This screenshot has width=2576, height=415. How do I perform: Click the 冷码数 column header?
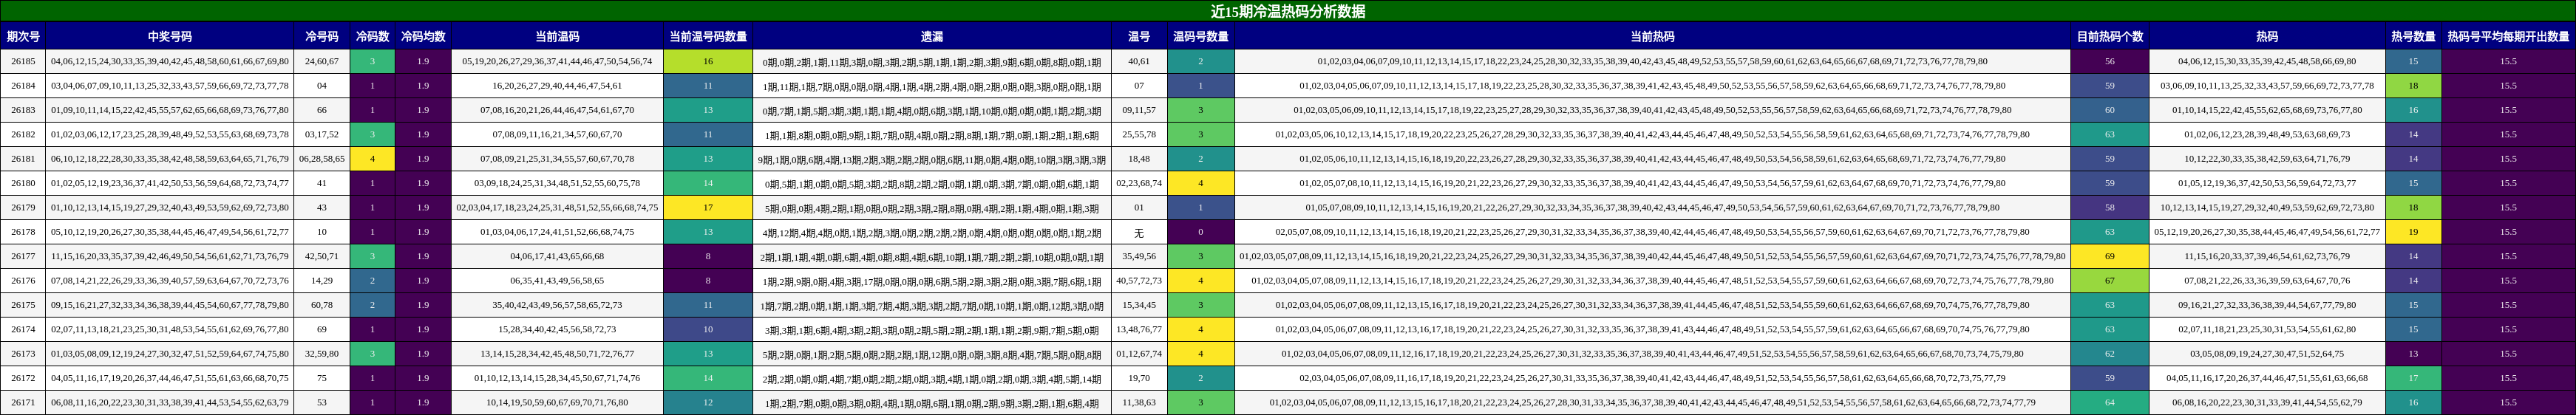373,36
